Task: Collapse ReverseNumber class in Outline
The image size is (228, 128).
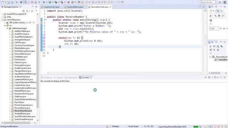Action: (210, 57)
